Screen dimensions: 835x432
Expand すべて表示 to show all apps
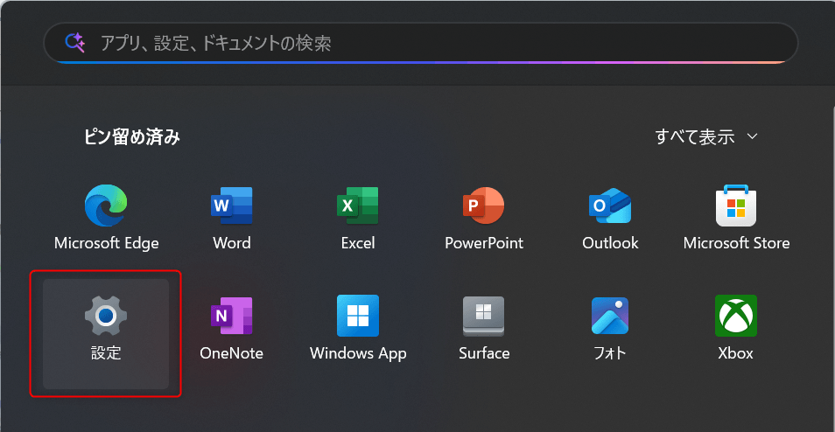[x=706, y=136]
